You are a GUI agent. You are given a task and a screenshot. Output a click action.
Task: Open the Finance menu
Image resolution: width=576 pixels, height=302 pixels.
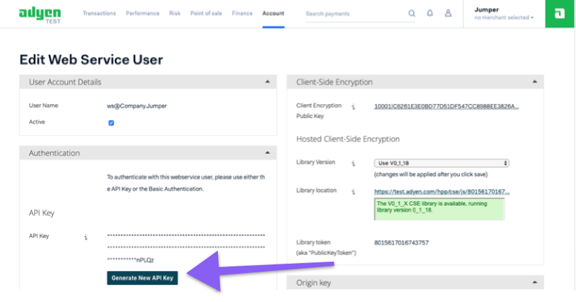(242, 13)
